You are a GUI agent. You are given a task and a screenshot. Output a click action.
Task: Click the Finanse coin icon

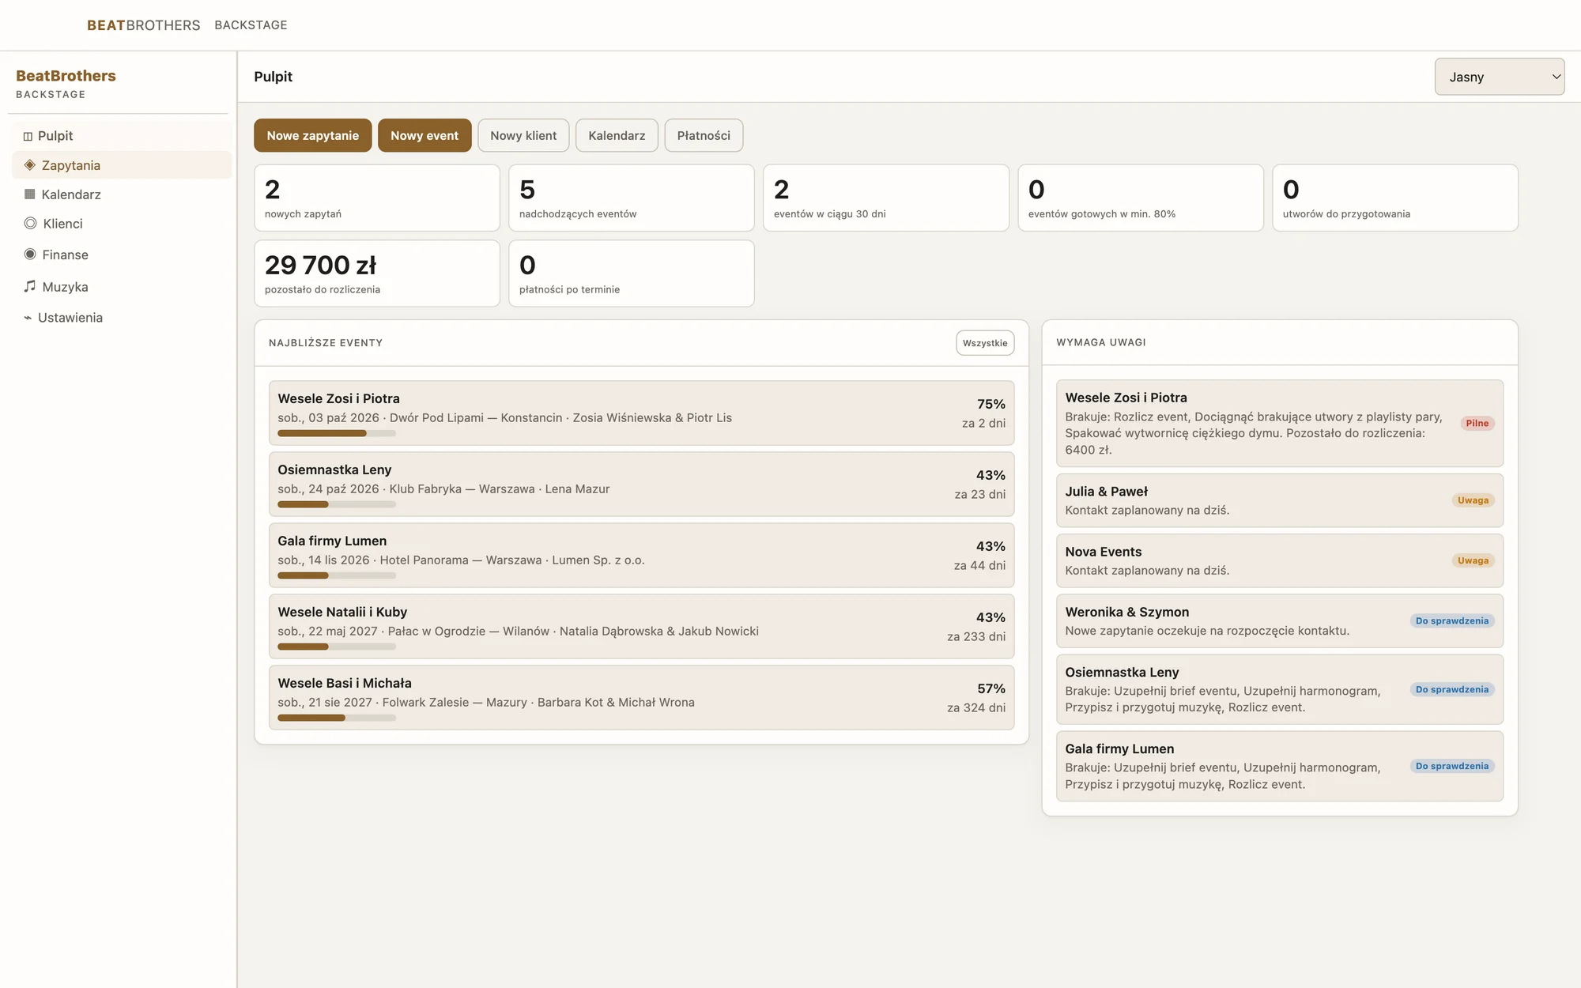(x=30, y=254)
